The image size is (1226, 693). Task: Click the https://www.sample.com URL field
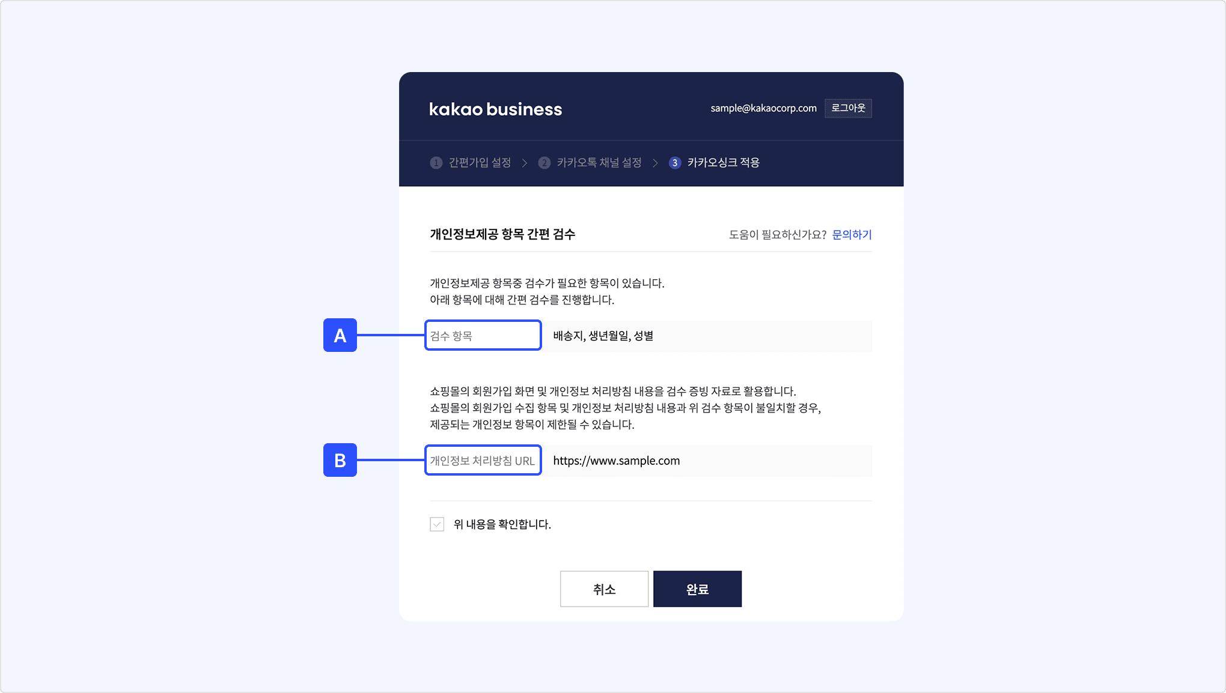707,461
